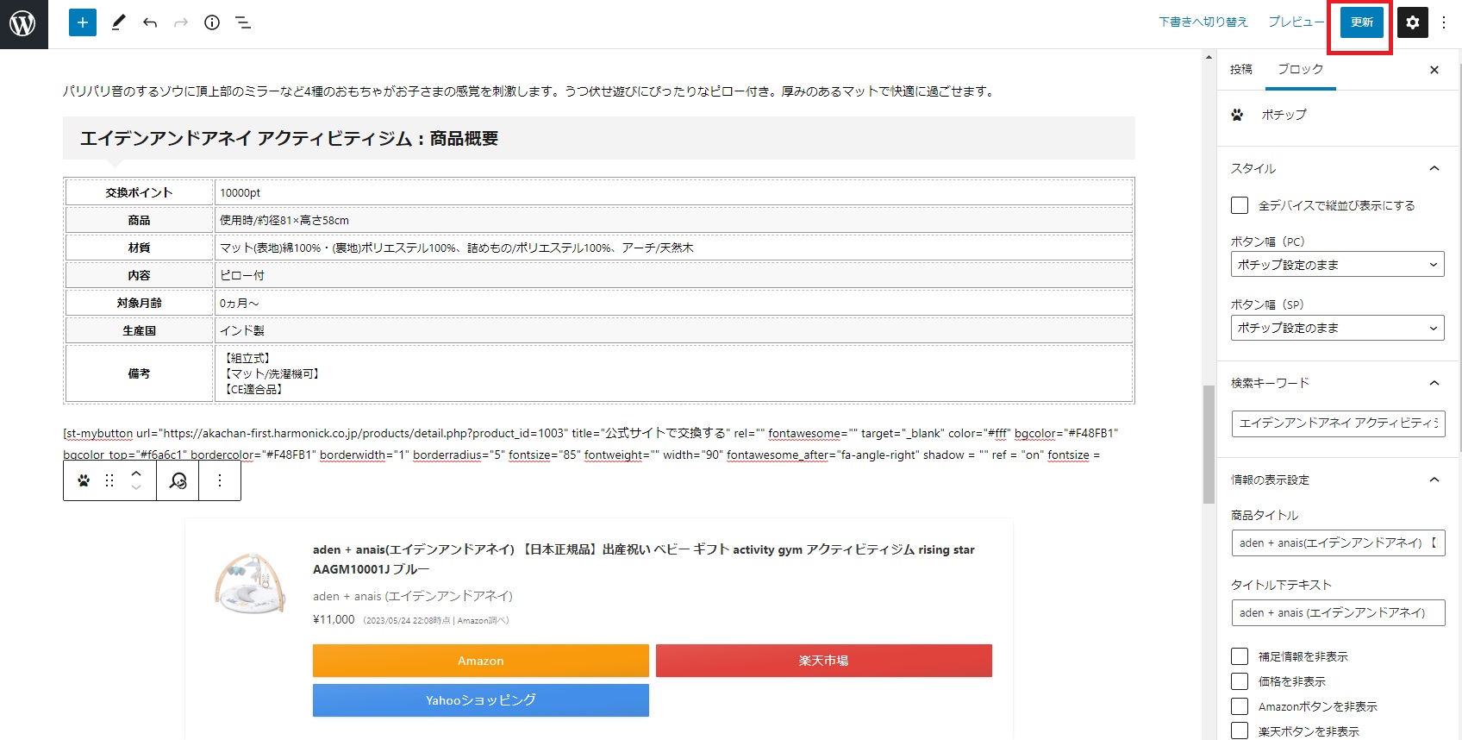Click the タイトル下テキスト input field

pyautogui.click(x=1338, y=613)
